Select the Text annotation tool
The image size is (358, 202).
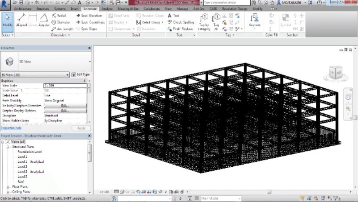coord(173,15)
